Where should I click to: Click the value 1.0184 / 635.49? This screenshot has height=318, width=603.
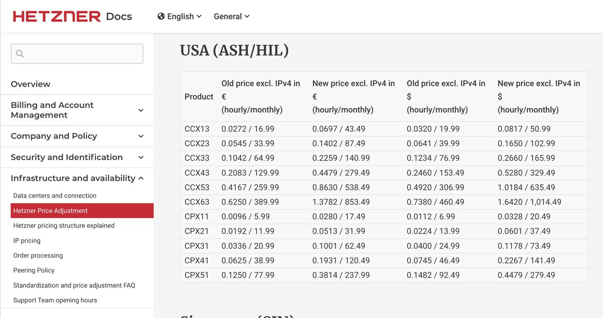pyautogui.click(x=526, y=187)
